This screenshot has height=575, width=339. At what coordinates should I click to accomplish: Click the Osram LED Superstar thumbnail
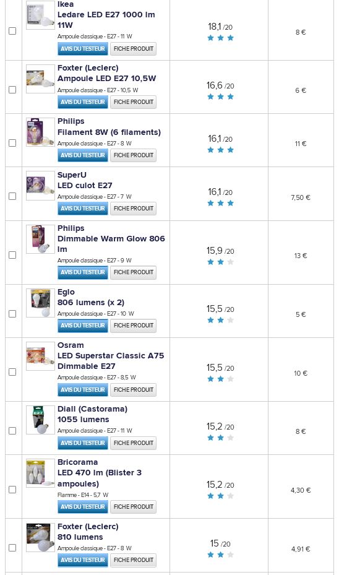pos(40,356)
